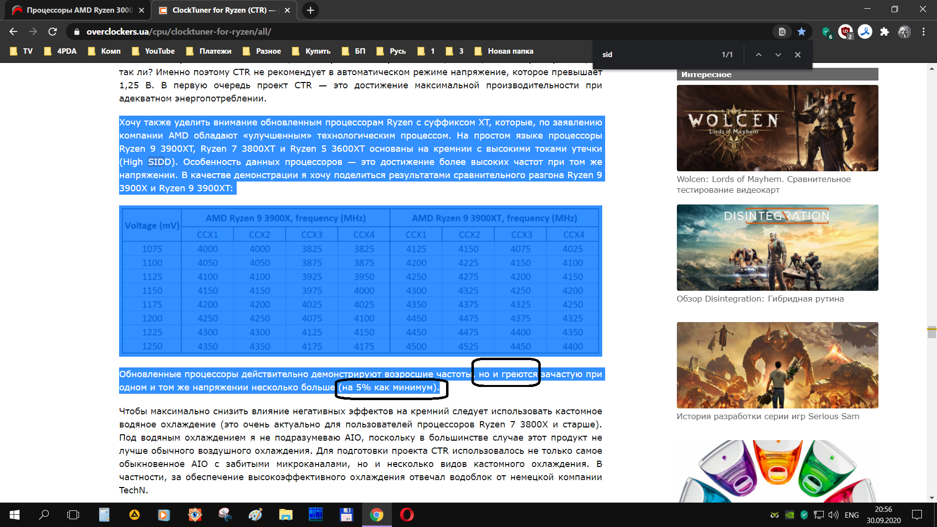
Task: Click the page translate icon in address bar
Action: click(x=782, y=32)
